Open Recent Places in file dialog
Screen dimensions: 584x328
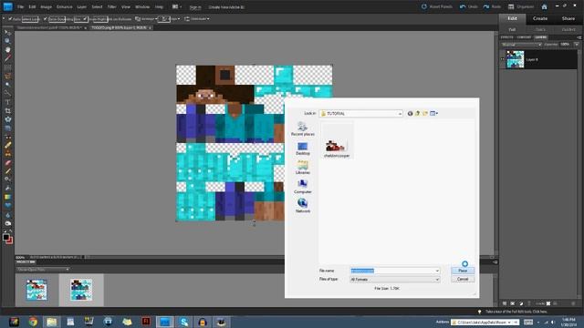[302, 128]
